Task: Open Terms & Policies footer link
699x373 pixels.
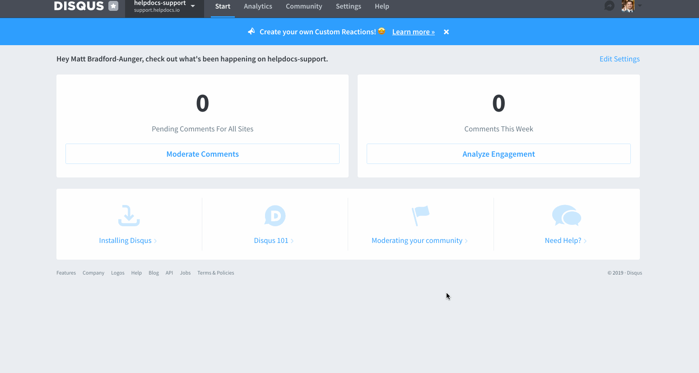Action: tap(216, 273)
